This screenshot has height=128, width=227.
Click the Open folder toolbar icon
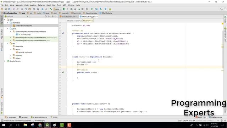coord(2,9)
